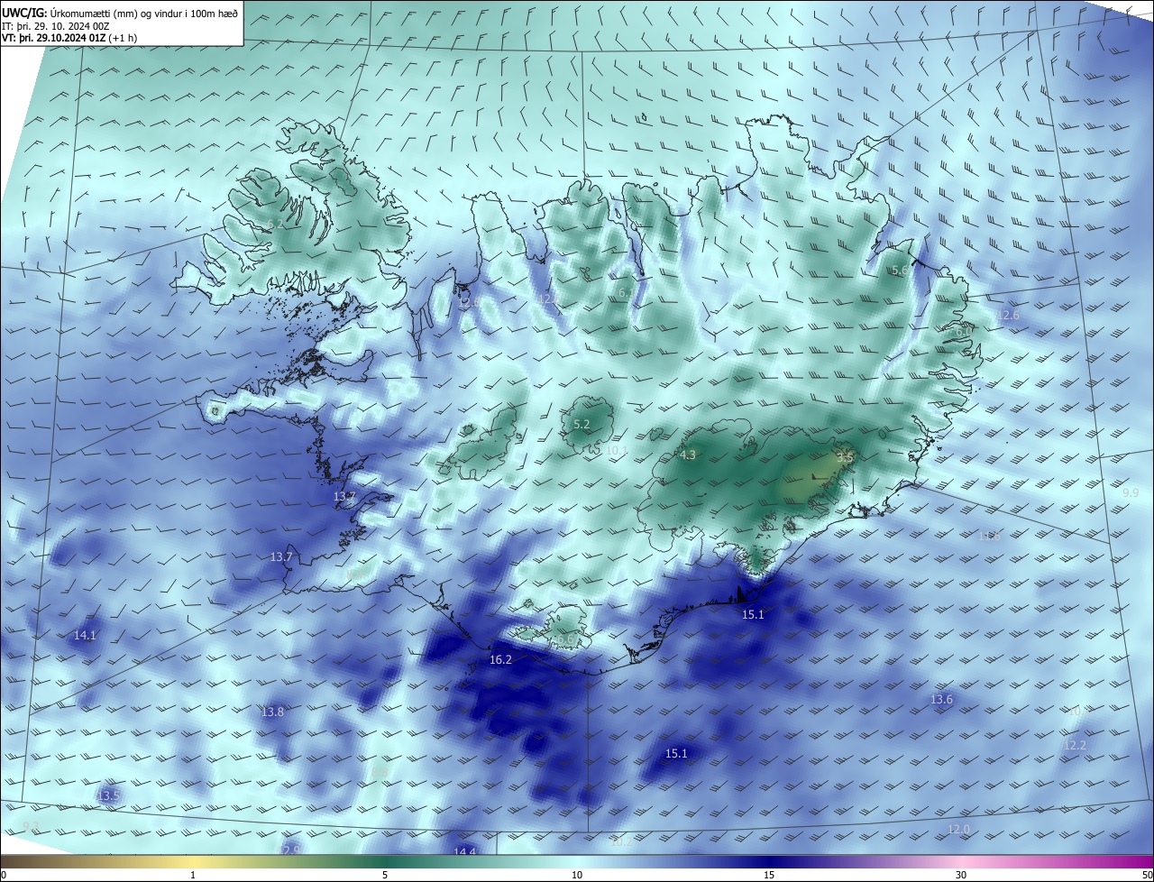Click the 3.5 value on eastern Vatnajökull
The height and width of the screenshot is (882, 1154).
click(845, 458)
